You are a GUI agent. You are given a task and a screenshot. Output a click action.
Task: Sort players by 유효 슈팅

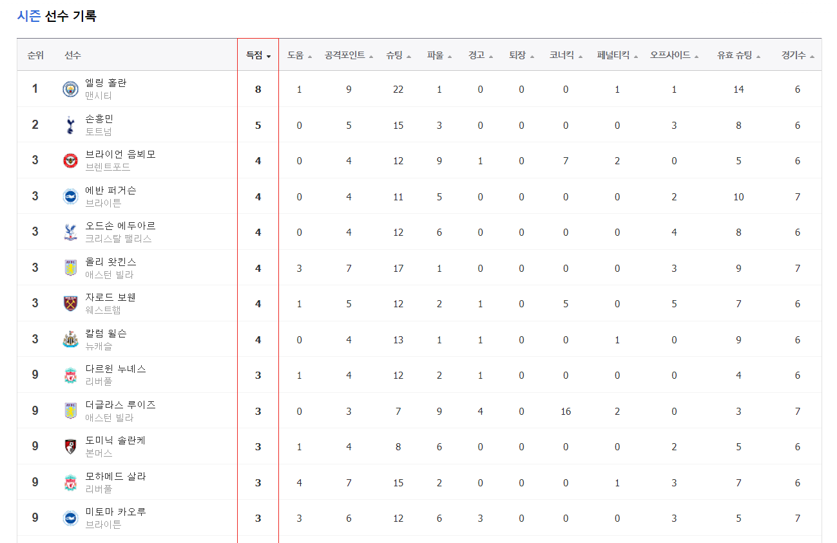(738, 55)
